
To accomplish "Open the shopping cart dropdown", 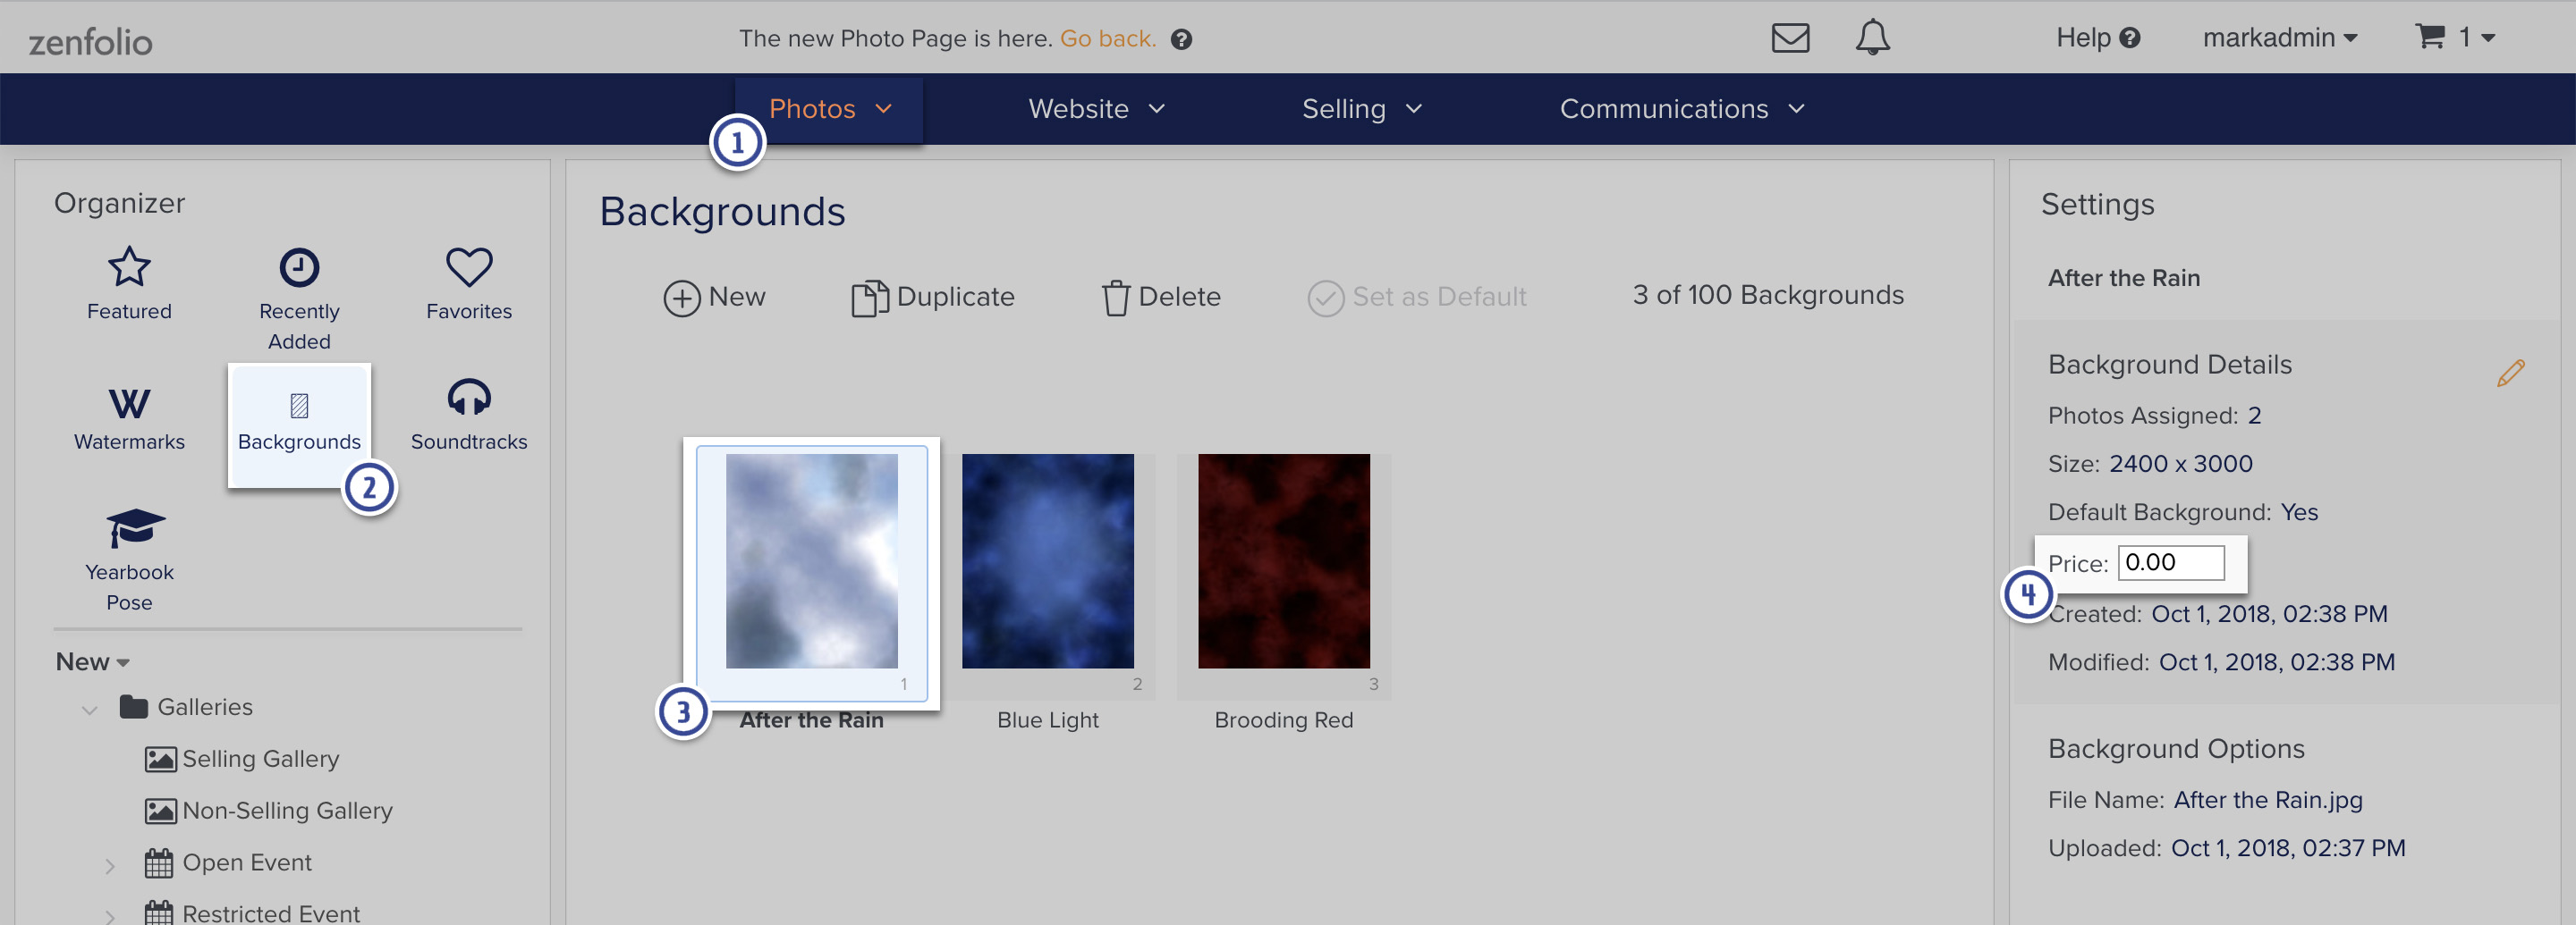I will click(2455, 38).
